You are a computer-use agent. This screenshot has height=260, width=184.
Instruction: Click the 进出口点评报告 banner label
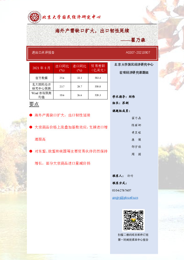click(43, 52)
